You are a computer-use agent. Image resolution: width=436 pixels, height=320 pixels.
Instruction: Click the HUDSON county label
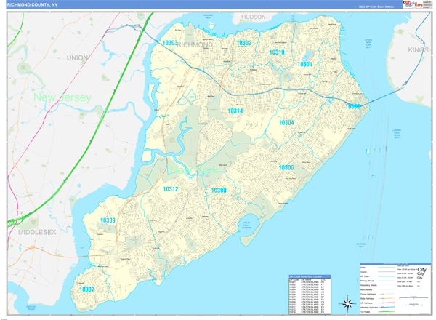tap(254, 16)
